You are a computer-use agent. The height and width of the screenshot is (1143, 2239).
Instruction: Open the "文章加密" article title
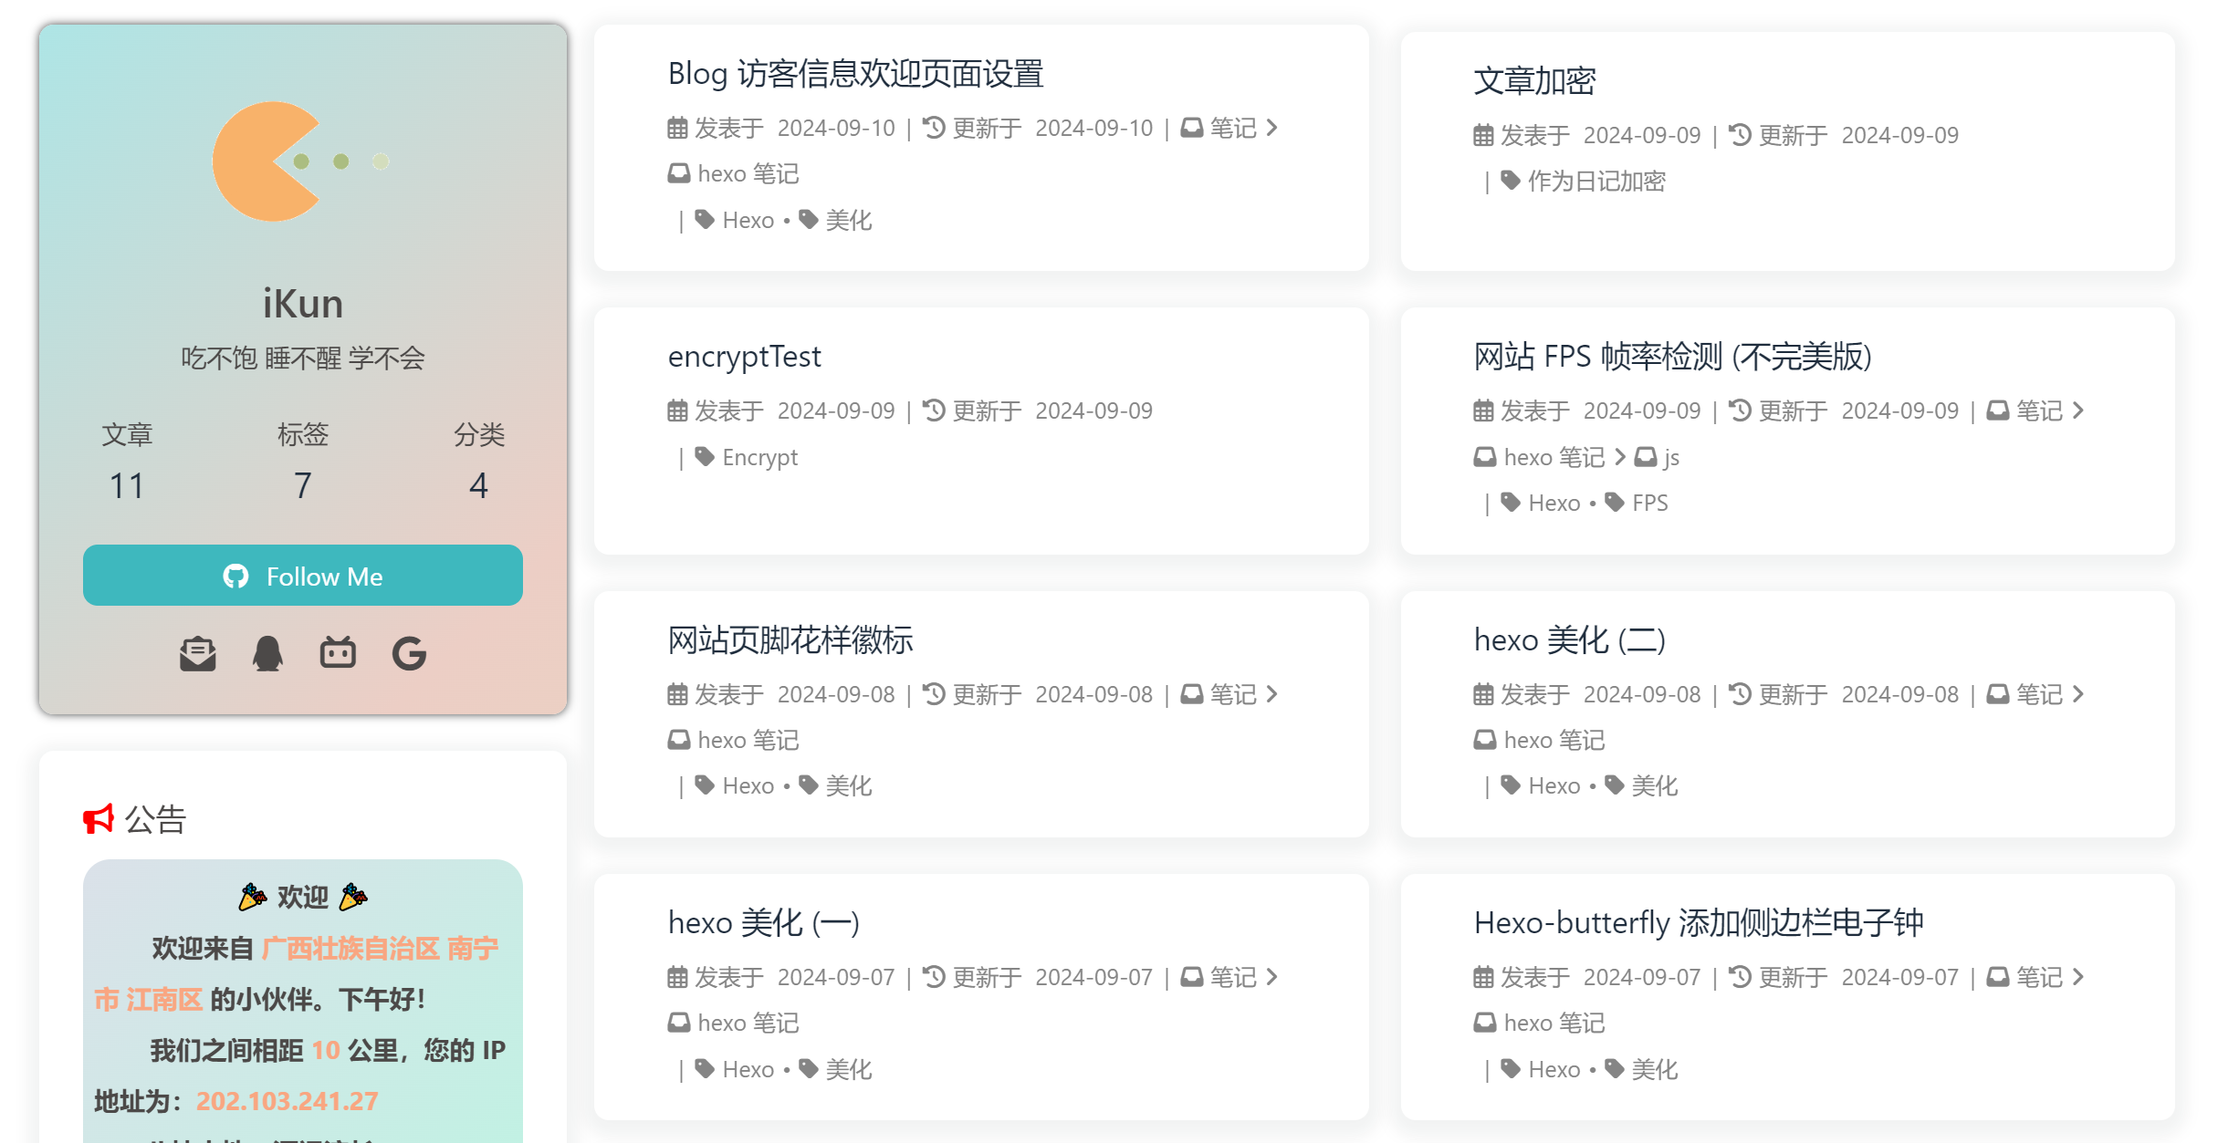(x=1534, y=81)
